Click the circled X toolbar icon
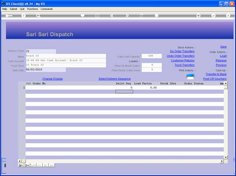 [228, 16]
